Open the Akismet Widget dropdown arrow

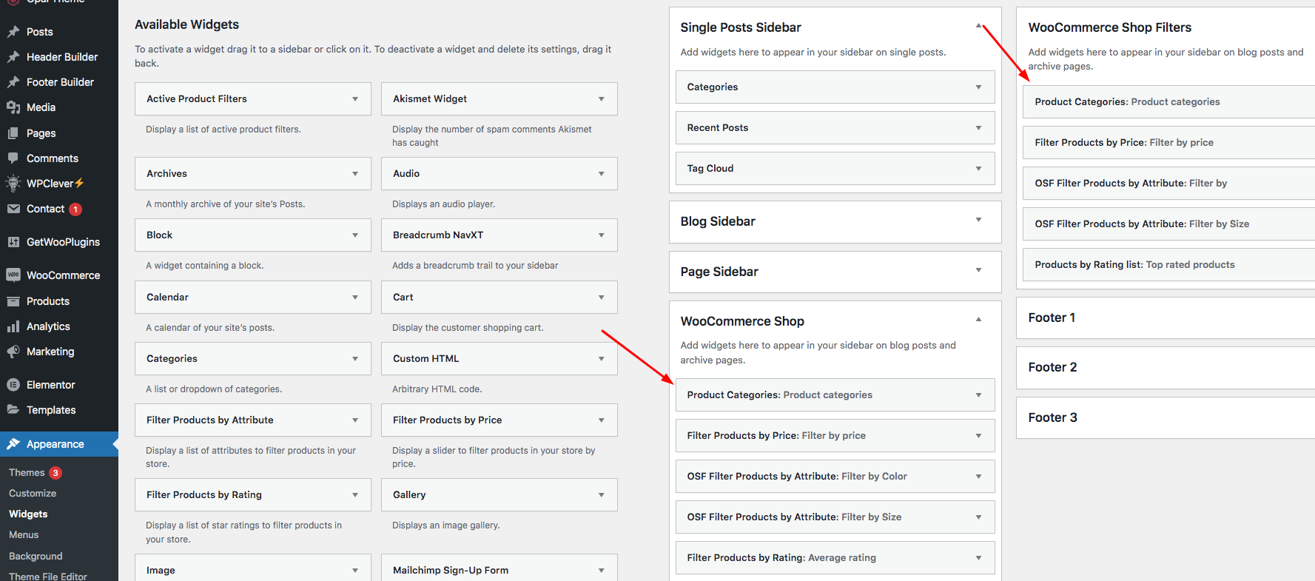click(x=602, y=99)
